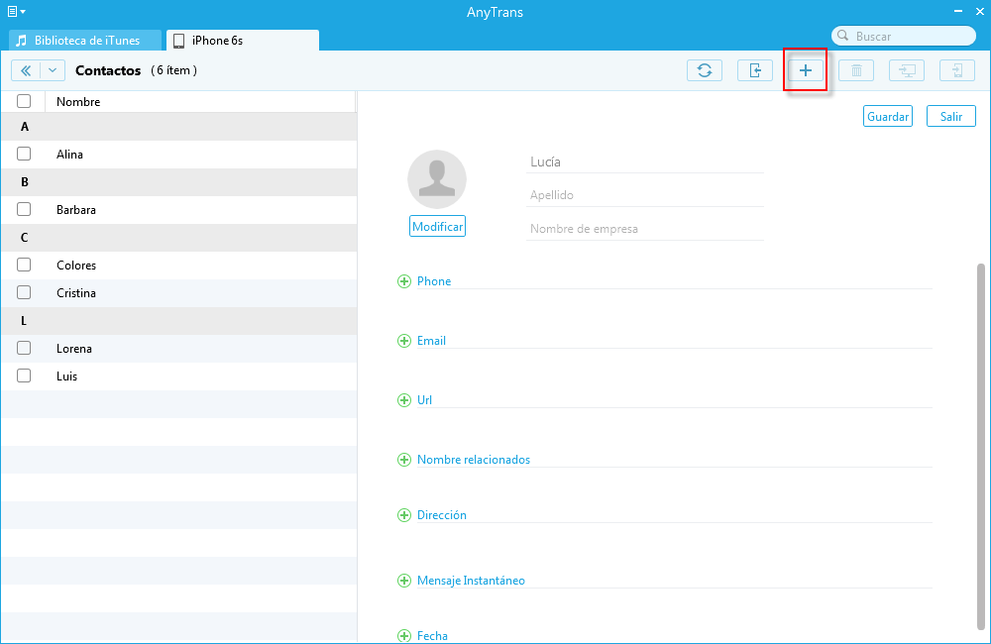Click the search magnifier icon

pyautogui.click(x=842, y=36)
